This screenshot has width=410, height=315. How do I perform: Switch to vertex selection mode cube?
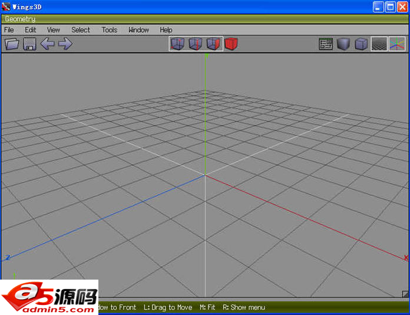pos(177,44)
